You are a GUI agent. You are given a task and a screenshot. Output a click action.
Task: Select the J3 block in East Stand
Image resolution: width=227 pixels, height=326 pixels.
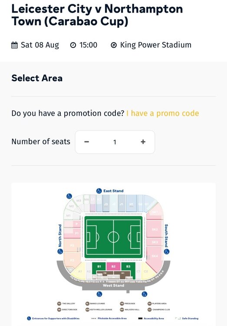[x=106, y=204]
